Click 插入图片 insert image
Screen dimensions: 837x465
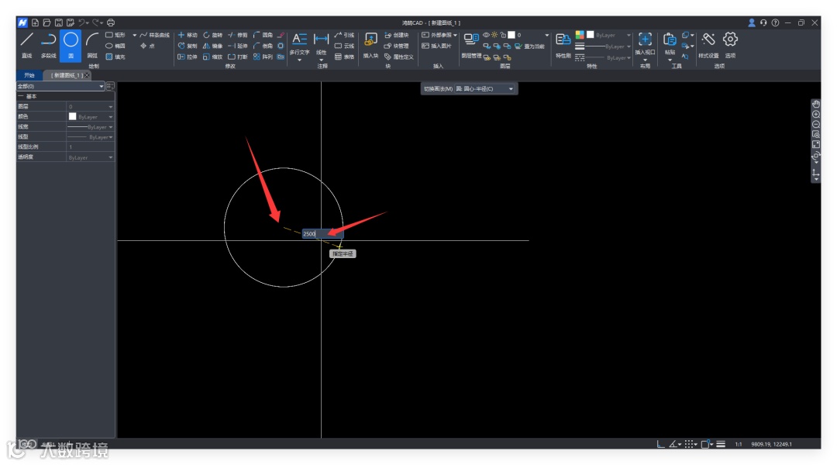point(436,46)
